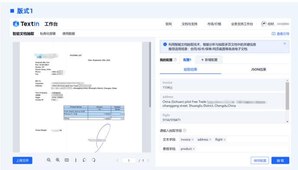This screenshot has width=298, height=170.
Task: Open the 查看引导 guide link
Action: click(280, 34)
